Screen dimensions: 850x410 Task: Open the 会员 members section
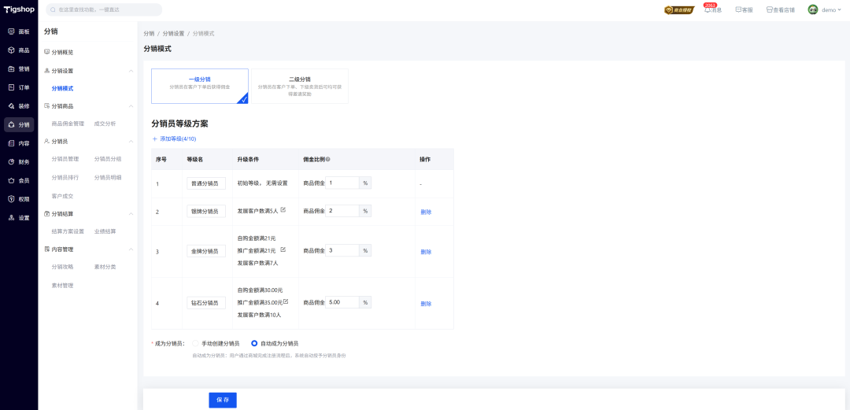(19, 180)
